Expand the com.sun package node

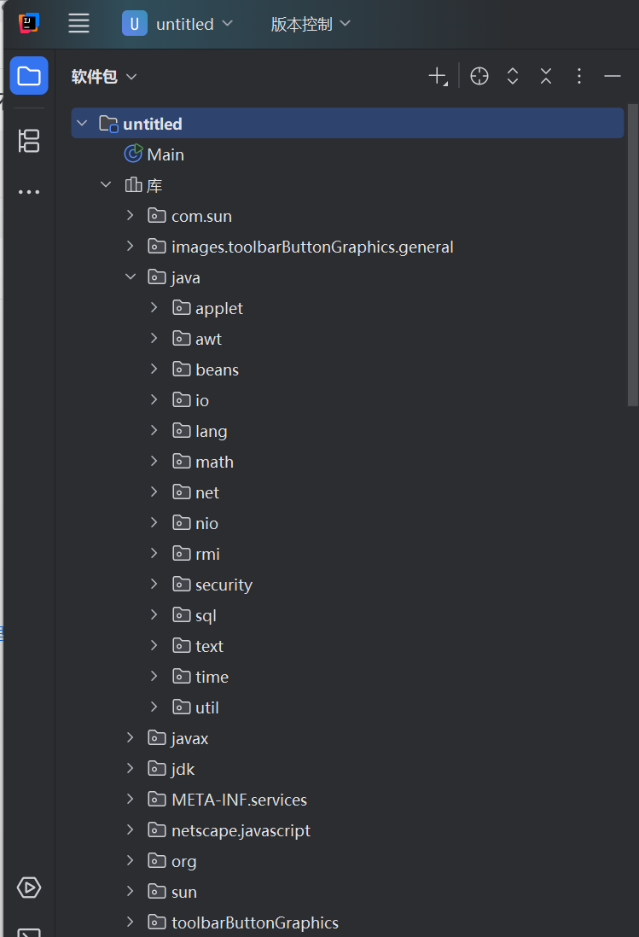coord(131,216)
